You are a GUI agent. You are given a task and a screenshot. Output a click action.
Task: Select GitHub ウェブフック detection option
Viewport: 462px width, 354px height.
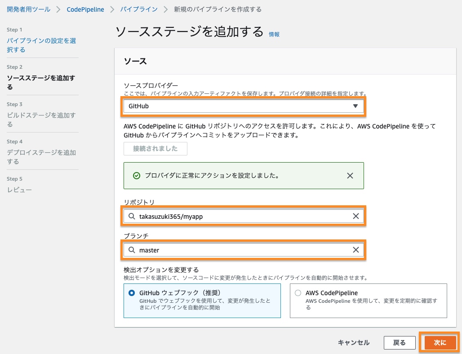[x=131, y=293]
